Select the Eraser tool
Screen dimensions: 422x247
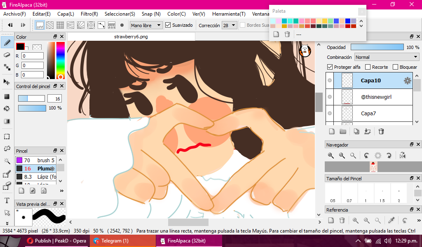(x=7, y=55)
